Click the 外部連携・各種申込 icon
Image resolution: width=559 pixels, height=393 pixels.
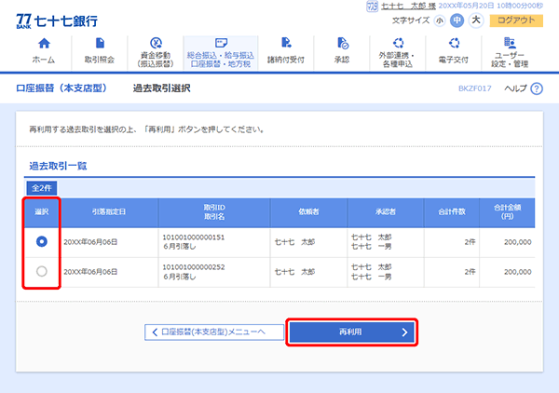point(400,44)
